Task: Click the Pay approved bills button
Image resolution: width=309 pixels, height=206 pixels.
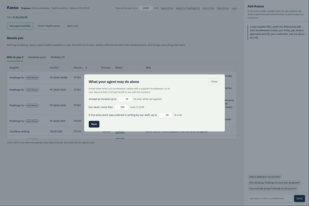Action: (20, 26)
